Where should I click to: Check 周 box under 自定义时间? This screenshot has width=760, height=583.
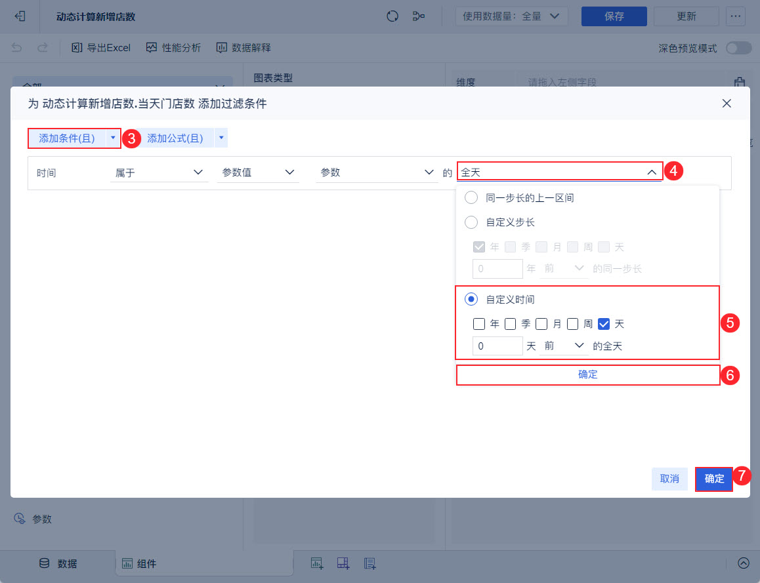pos(572,324)
